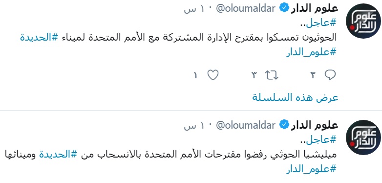Click the علوم الدار display name in the second tweet

click(315, 125)
